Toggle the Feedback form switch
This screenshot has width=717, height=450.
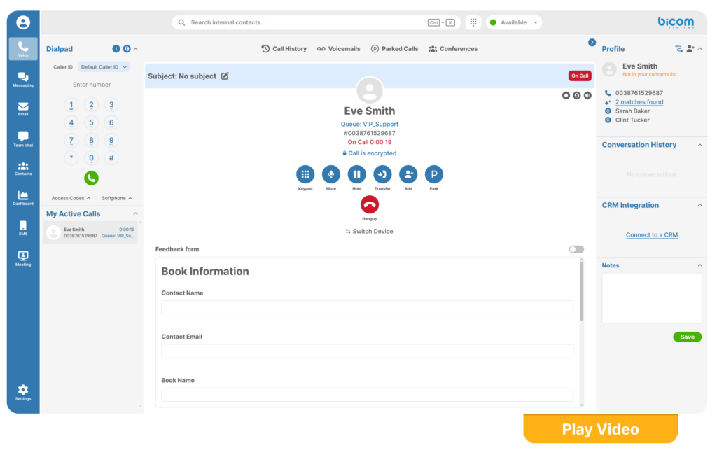pyautogui.click(x=576, y=249)
